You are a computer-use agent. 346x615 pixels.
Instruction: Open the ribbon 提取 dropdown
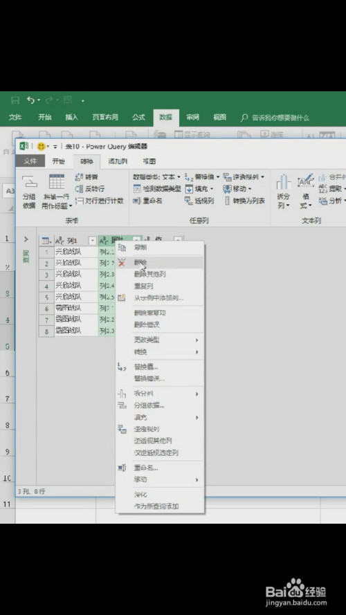tap(332, 189)
